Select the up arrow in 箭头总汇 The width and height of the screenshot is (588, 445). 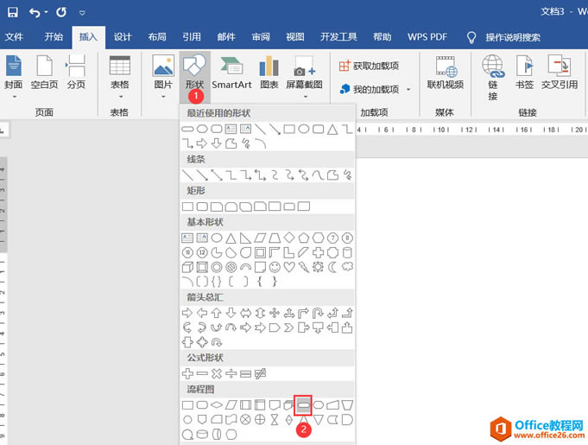pyautogui.click(x=217, y=313)
